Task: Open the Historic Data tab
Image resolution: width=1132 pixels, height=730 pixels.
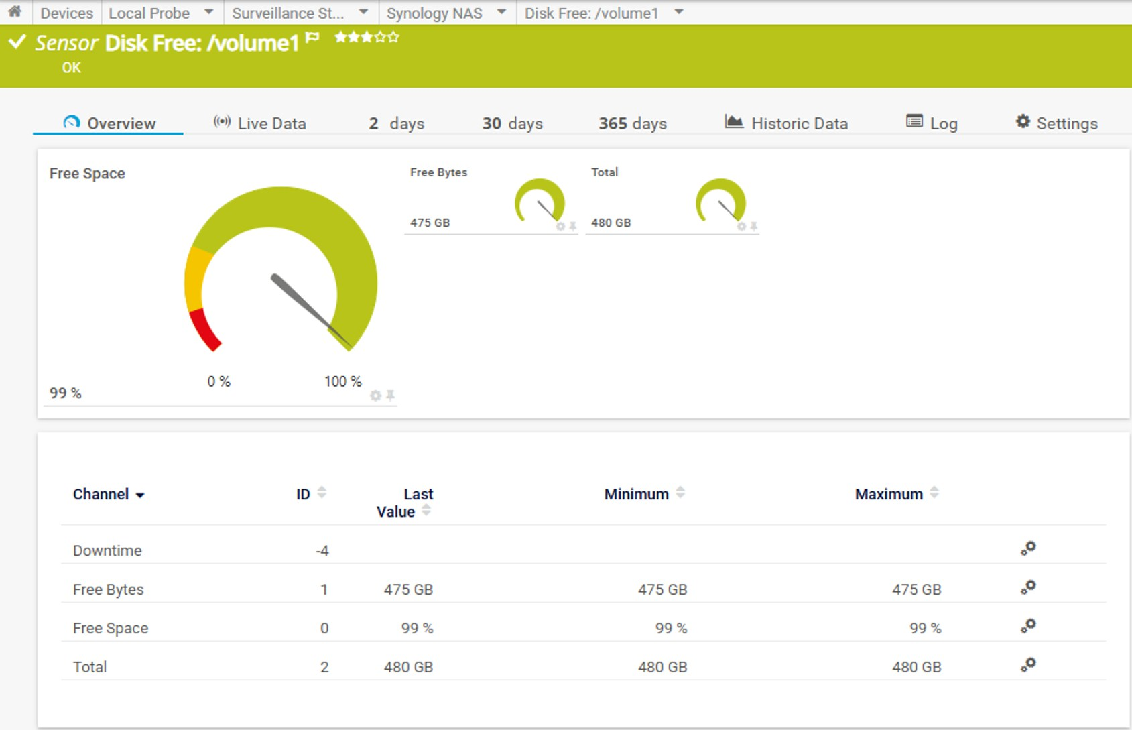Action: pos(787,123)
